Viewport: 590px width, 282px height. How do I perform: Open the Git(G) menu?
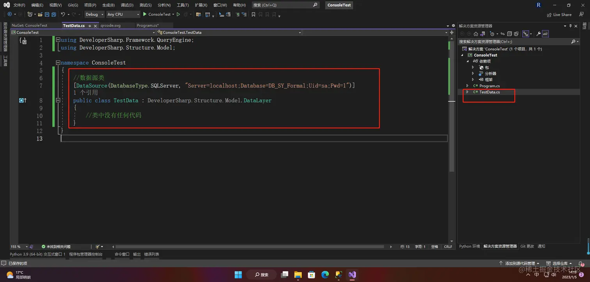pyautogui.click(x=73, y=5)
